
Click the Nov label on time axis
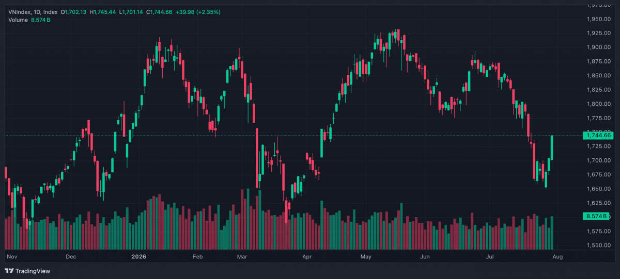(x=11, y=256)
